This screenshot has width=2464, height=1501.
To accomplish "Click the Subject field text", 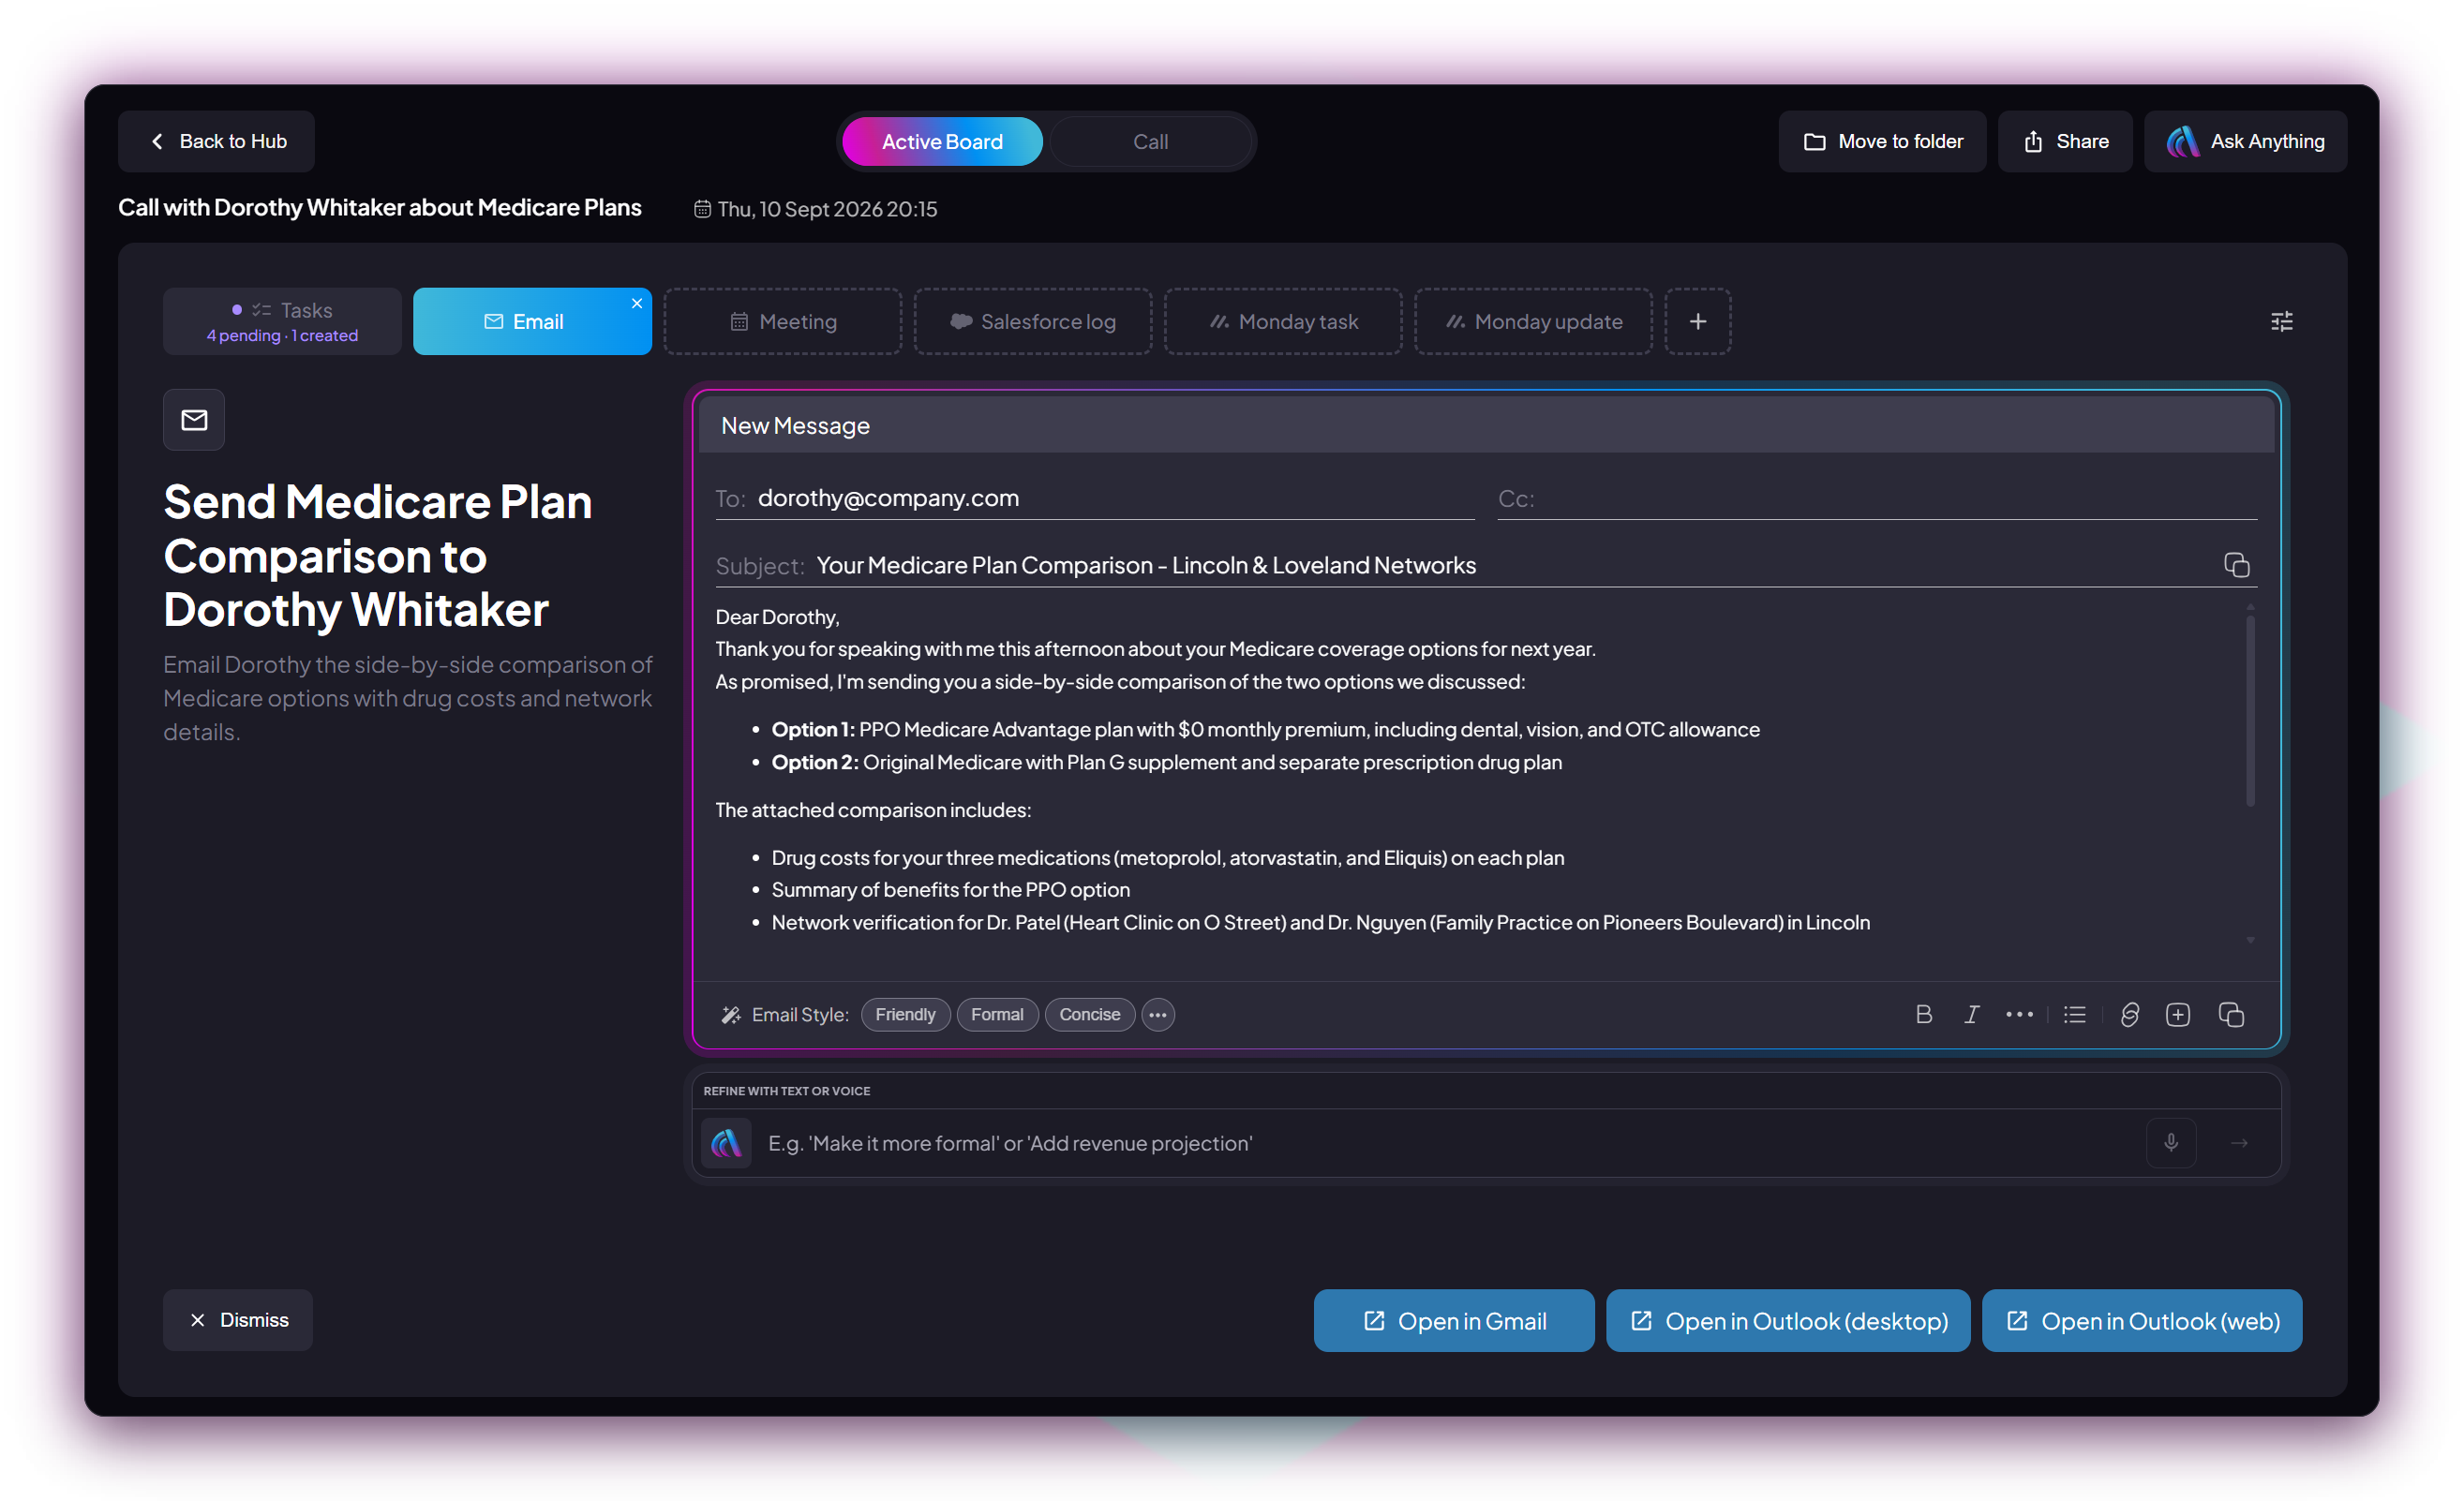I will pyautogui.click(x=1145, y=565).
